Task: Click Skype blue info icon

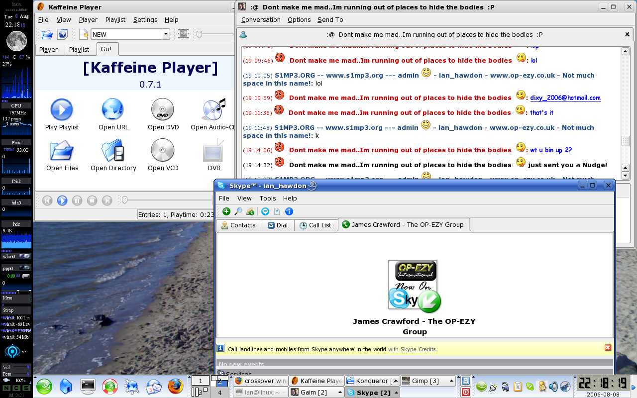Action: tap(289, 211)
